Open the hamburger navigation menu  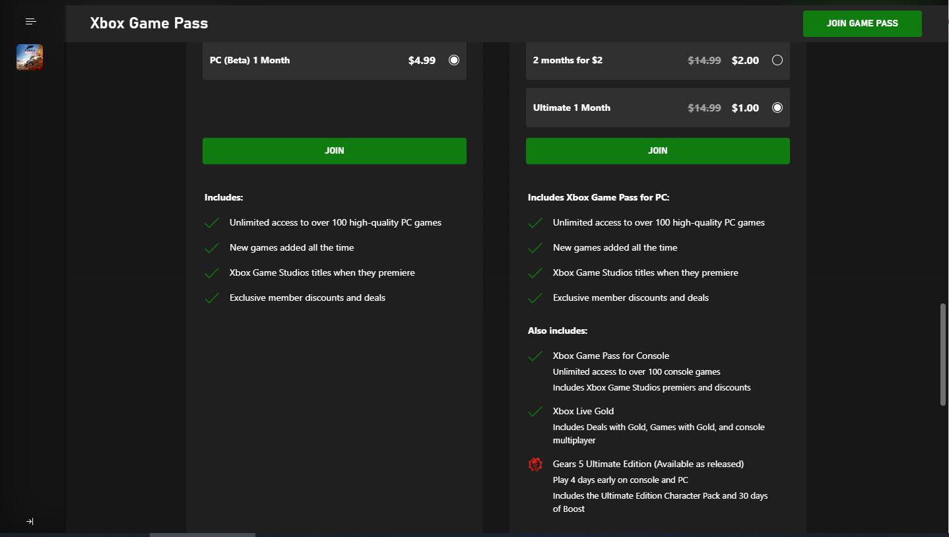point(30,22)
